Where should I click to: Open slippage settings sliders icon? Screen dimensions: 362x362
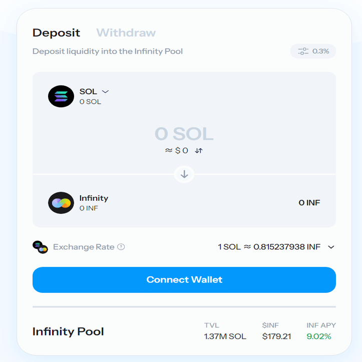coord(303,51)
